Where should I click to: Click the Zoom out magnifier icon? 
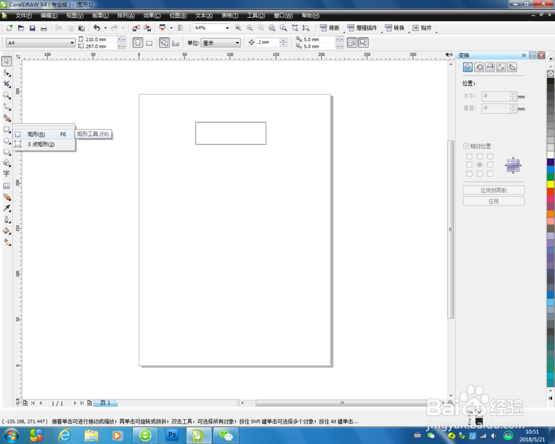point(250,28)
